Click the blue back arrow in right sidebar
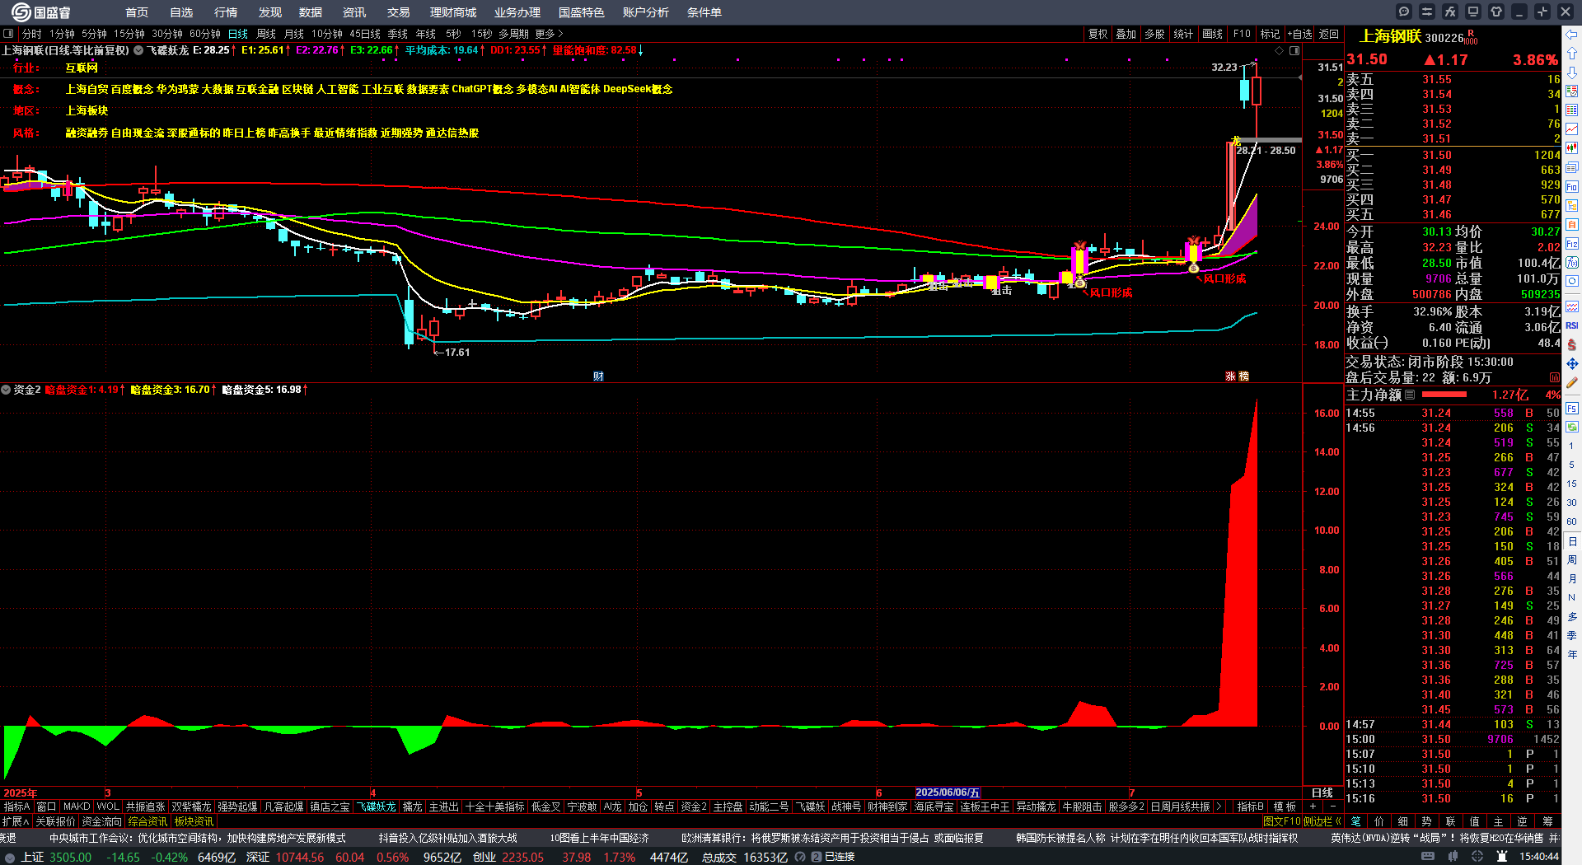1582x865 pixels. point(1572,35)
